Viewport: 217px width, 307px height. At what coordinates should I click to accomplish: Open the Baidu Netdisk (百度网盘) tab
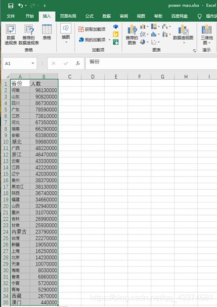pos(180,16)
